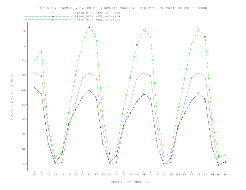
Task: Click the x-axis tick label 57
Action: [x=164, y=174]
